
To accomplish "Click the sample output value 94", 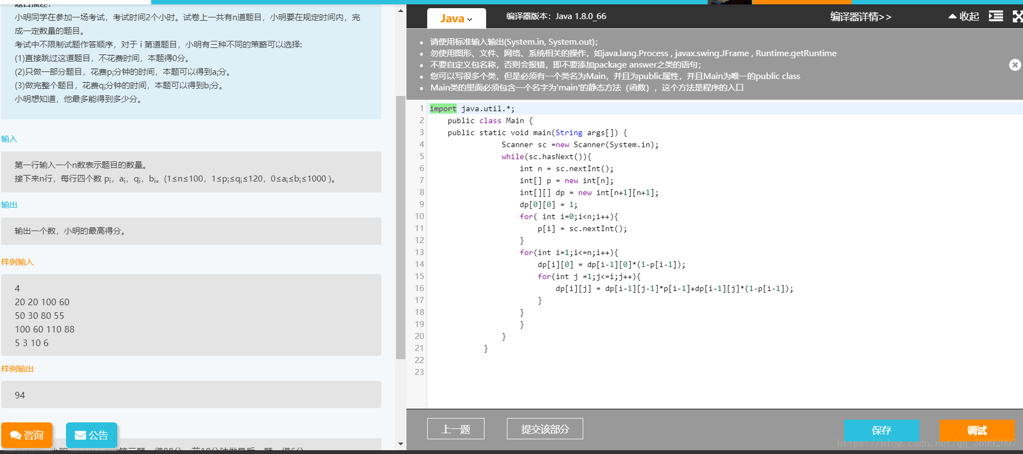I will point(20,395).
